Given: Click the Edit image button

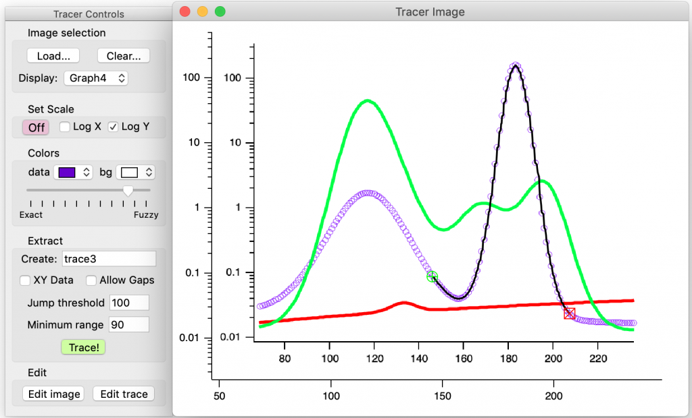Looking at the screenshot, I should click(x=53, y=394).
